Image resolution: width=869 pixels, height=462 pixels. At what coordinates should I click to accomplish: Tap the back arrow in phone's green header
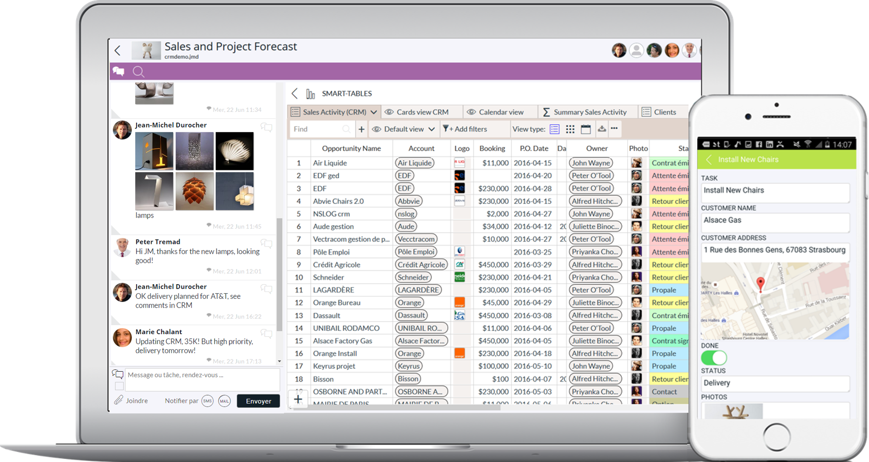709,159
